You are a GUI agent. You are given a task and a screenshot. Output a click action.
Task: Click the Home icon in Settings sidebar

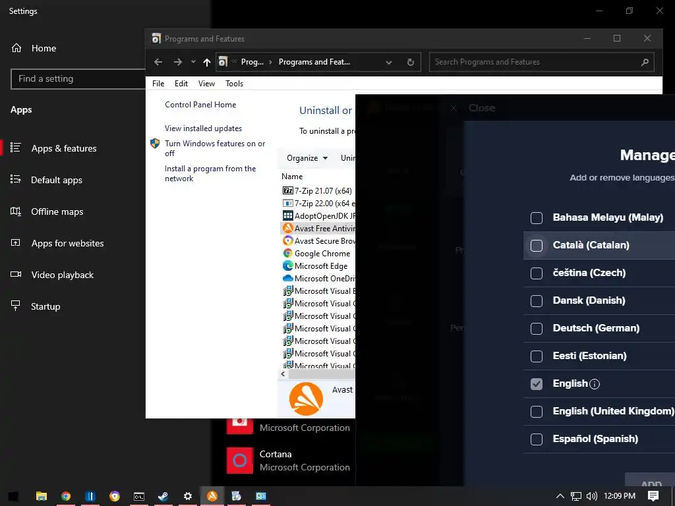tap(16, 48)
